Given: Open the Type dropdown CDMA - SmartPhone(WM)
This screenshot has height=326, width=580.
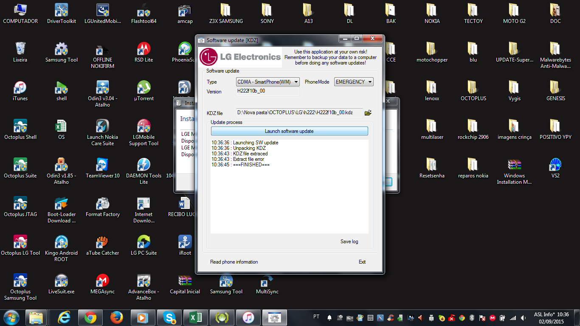Looking at the screenshot, I should tap(268, 81).
